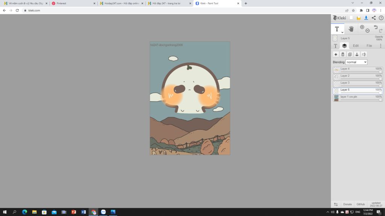Screen dimensions: 385x216
Task: Select the layer 1 cre pin layer
Action: 358,98
